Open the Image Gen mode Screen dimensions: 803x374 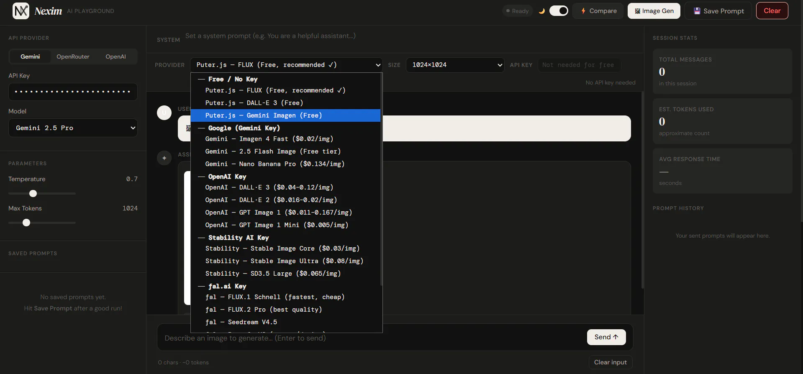point(654,11)
